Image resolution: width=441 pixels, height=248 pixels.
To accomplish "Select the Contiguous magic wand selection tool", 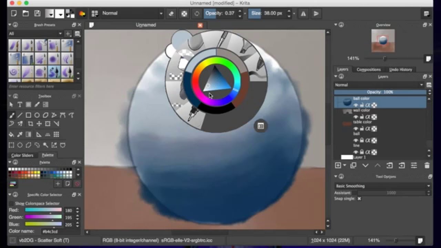I will pos(46,145).
